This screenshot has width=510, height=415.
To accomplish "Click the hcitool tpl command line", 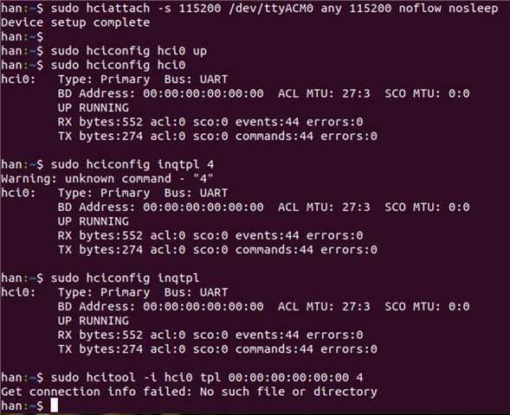I will point(207,377).
